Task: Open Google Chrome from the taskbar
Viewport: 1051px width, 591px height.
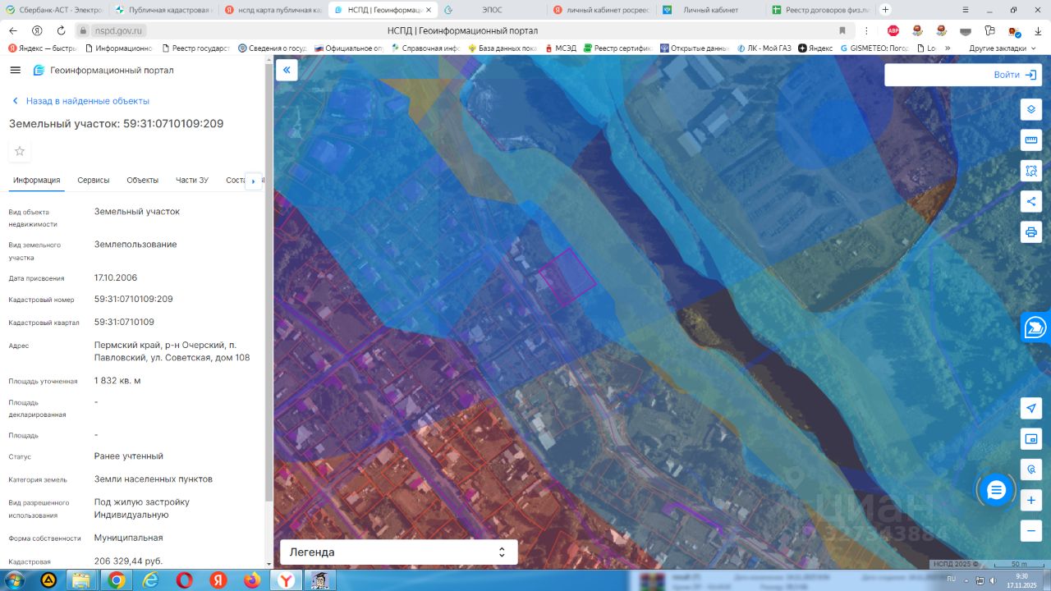Action: coord(116,580)
